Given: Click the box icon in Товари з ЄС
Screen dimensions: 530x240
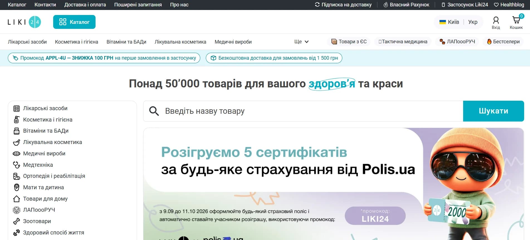Looking at the screenshot, I should (334, 42).
